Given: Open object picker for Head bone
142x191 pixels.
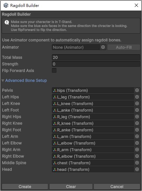Looking at the screenshot, I should pyautogui.click(x=137, y=169).
